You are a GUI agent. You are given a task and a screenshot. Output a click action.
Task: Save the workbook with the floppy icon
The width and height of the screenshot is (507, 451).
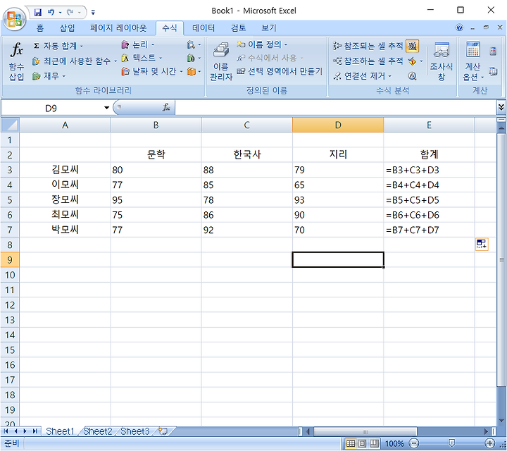pyautogui.click(x=38, y=12)
